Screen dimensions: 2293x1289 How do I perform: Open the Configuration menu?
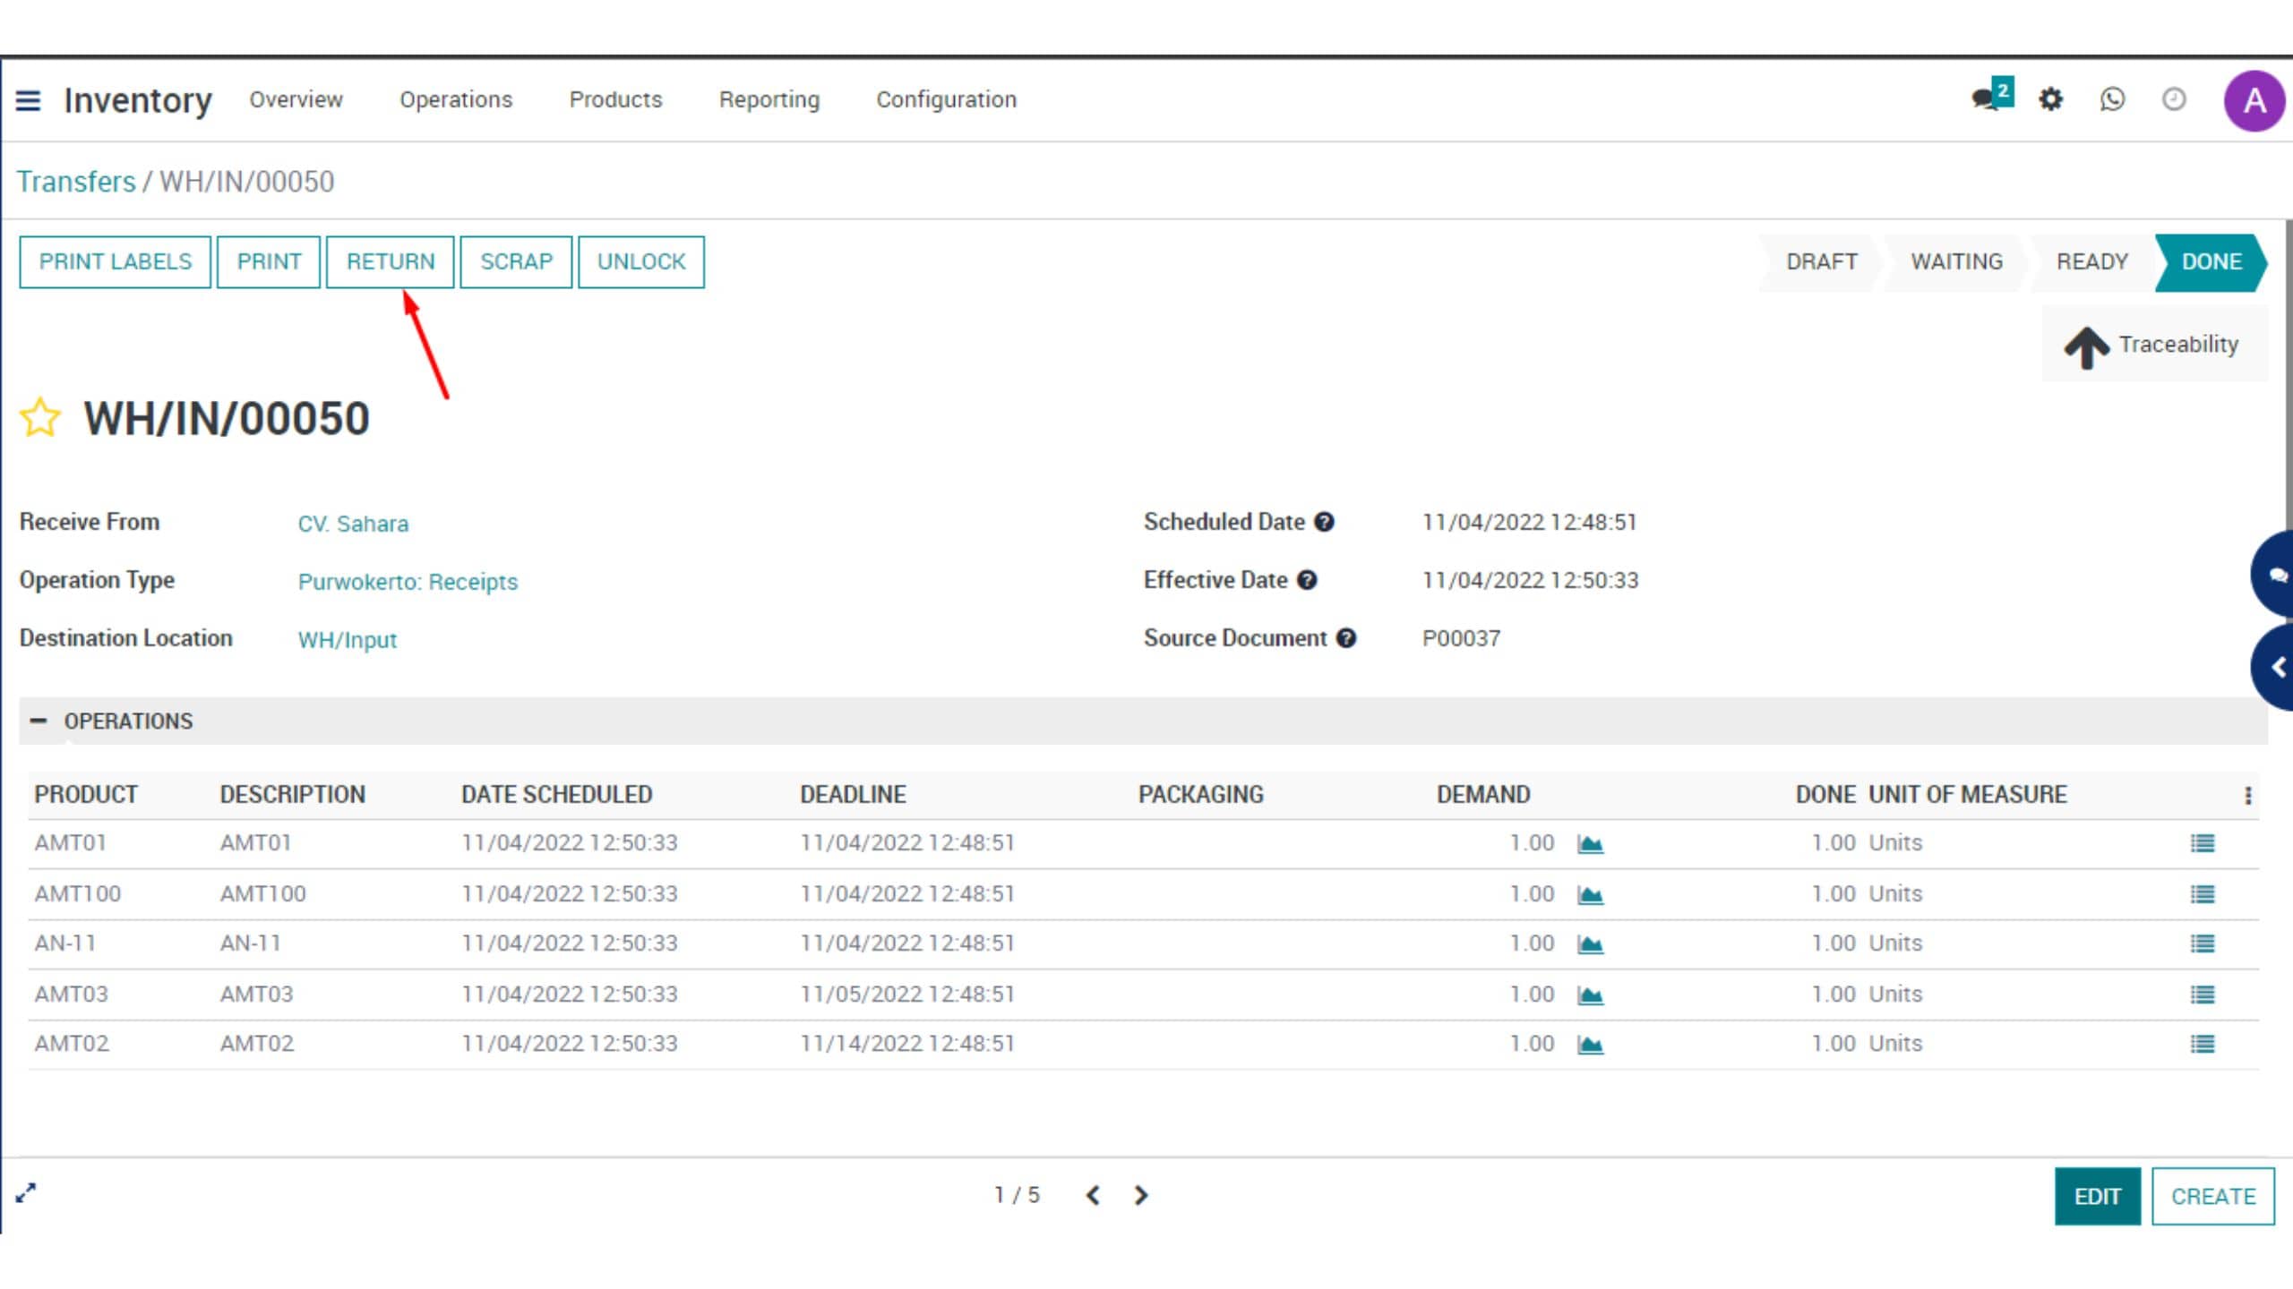coord(946,99)
